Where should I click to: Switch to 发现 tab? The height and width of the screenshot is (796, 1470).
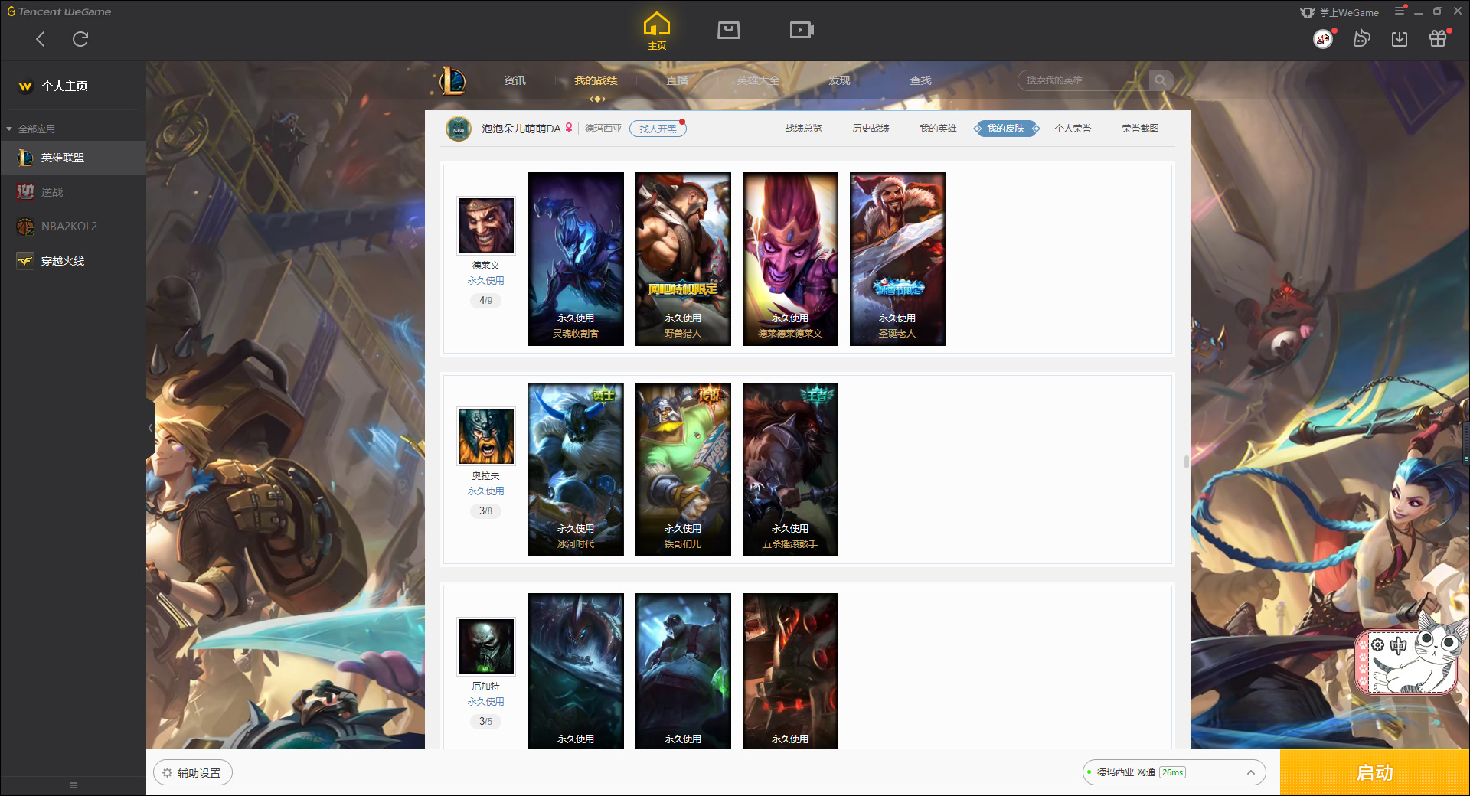tap(839, 80)
